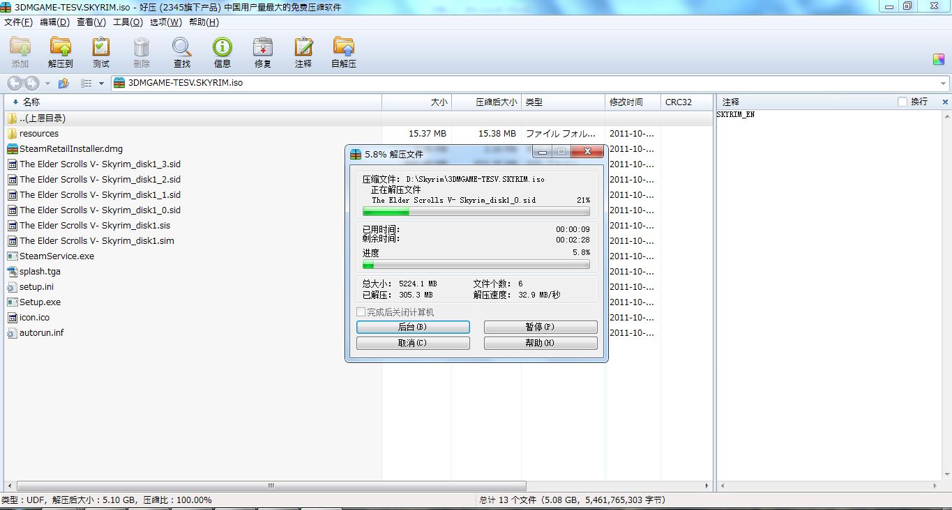Cancel extraction with the 取消(C) button
The height and width of the screenshot is (510, 952).
click(413, 343)
